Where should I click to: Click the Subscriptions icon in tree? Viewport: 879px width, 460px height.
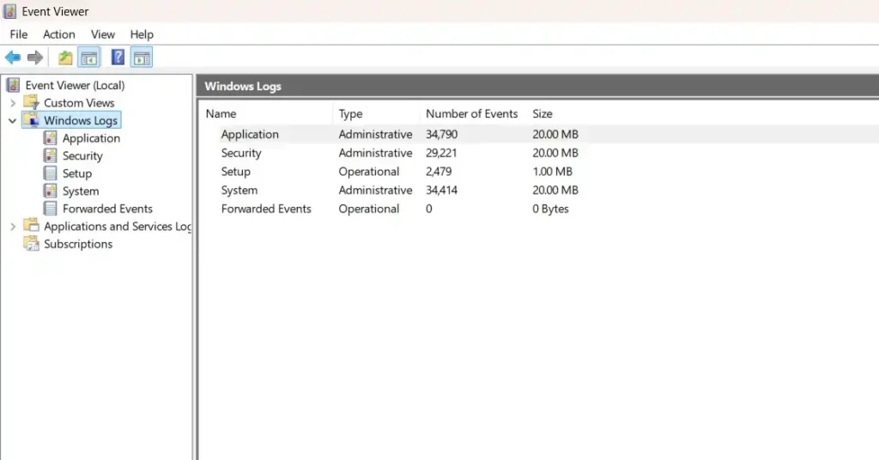[31, 244]
